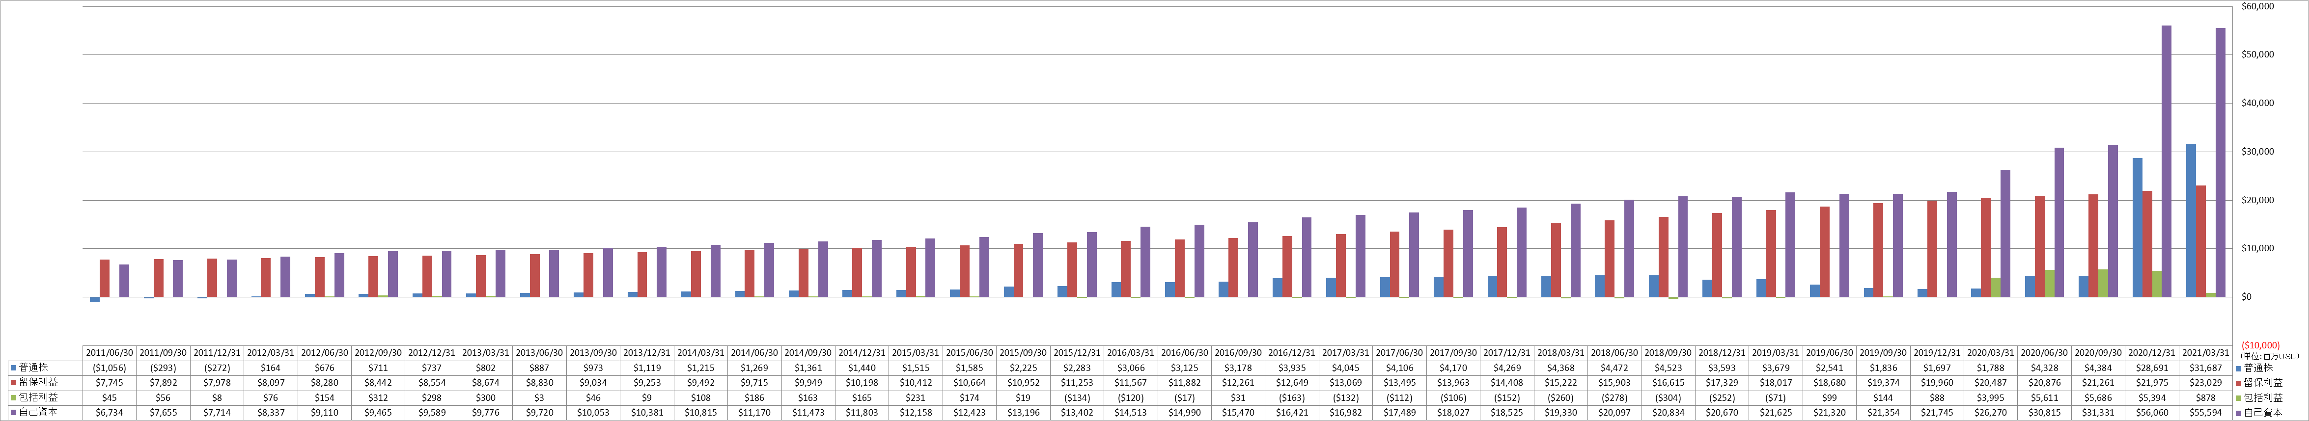
Task: Click the ($163) cell
Action: tap(1293, 398)
